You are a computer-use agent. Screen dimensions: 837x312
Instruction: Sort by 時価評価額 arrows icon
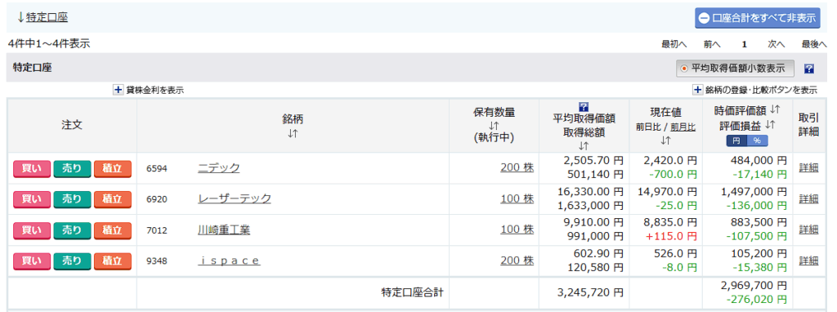coord(775,110)
